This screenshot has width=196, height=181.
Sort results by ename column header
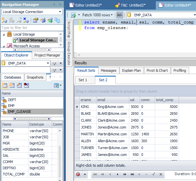88,100
